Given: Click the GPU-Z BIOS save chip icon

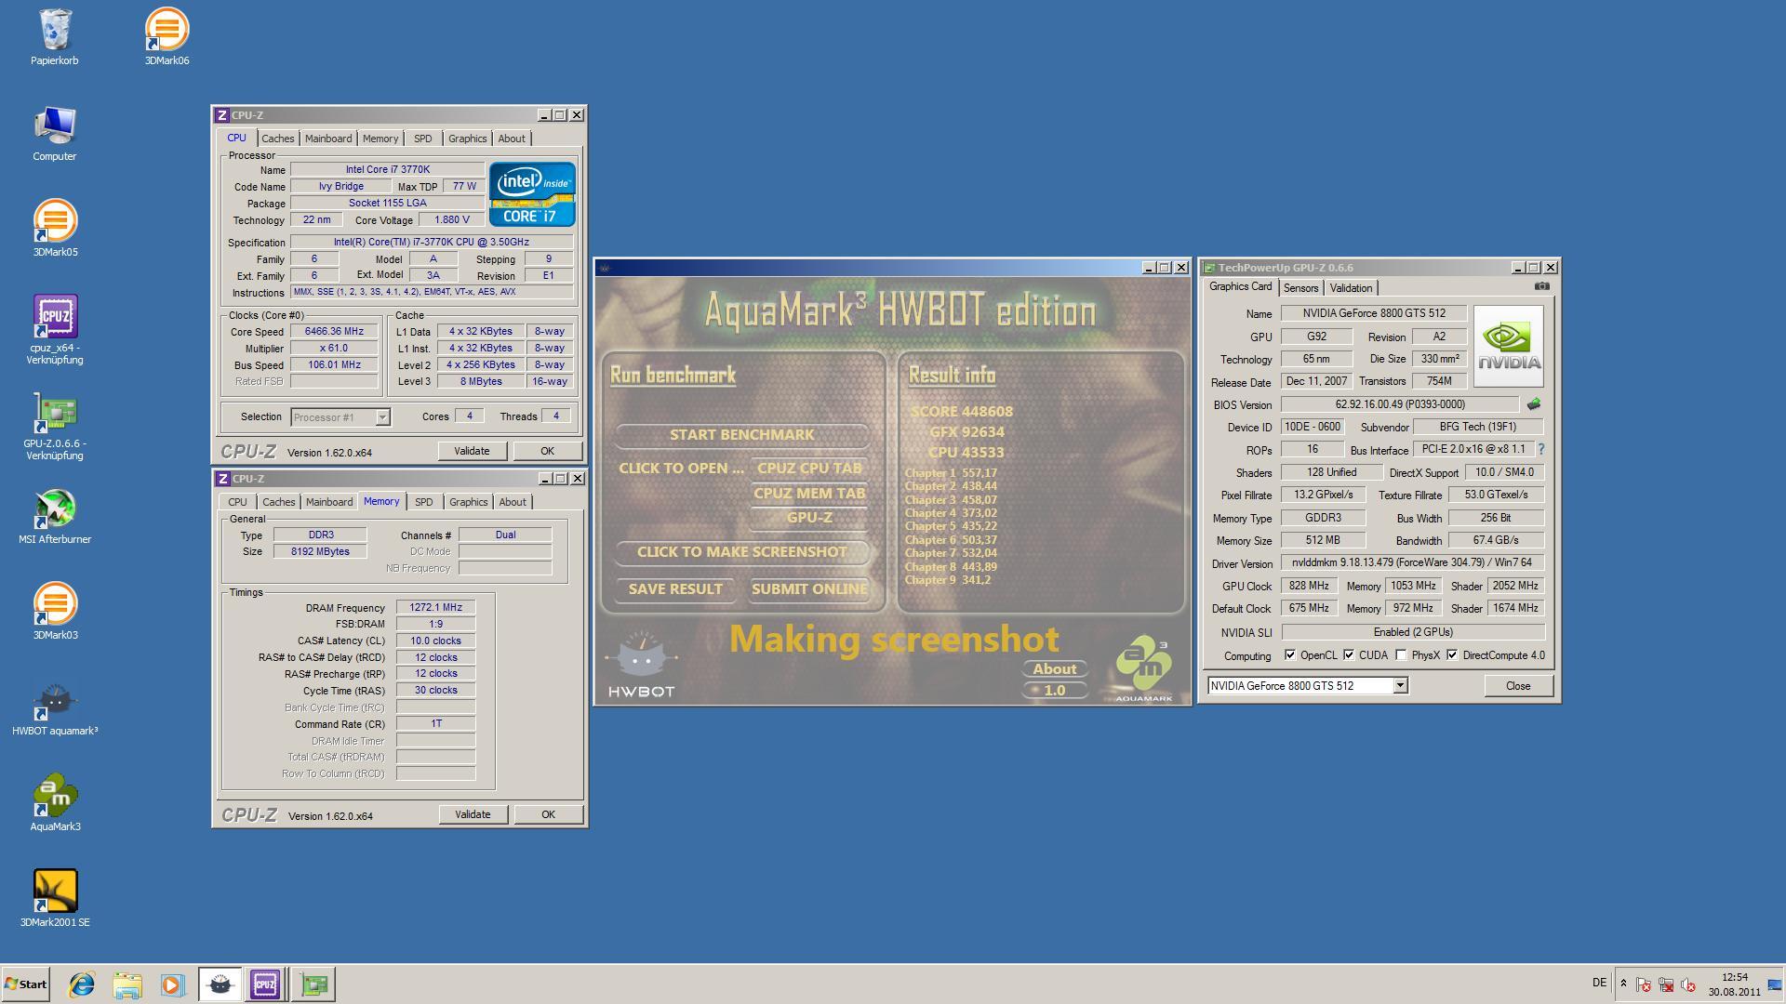Looking at the screenshot, I should (1533, 404).
